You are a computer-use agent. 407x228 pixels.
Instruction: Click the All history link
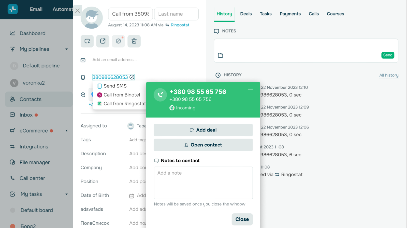click(389, 75)
